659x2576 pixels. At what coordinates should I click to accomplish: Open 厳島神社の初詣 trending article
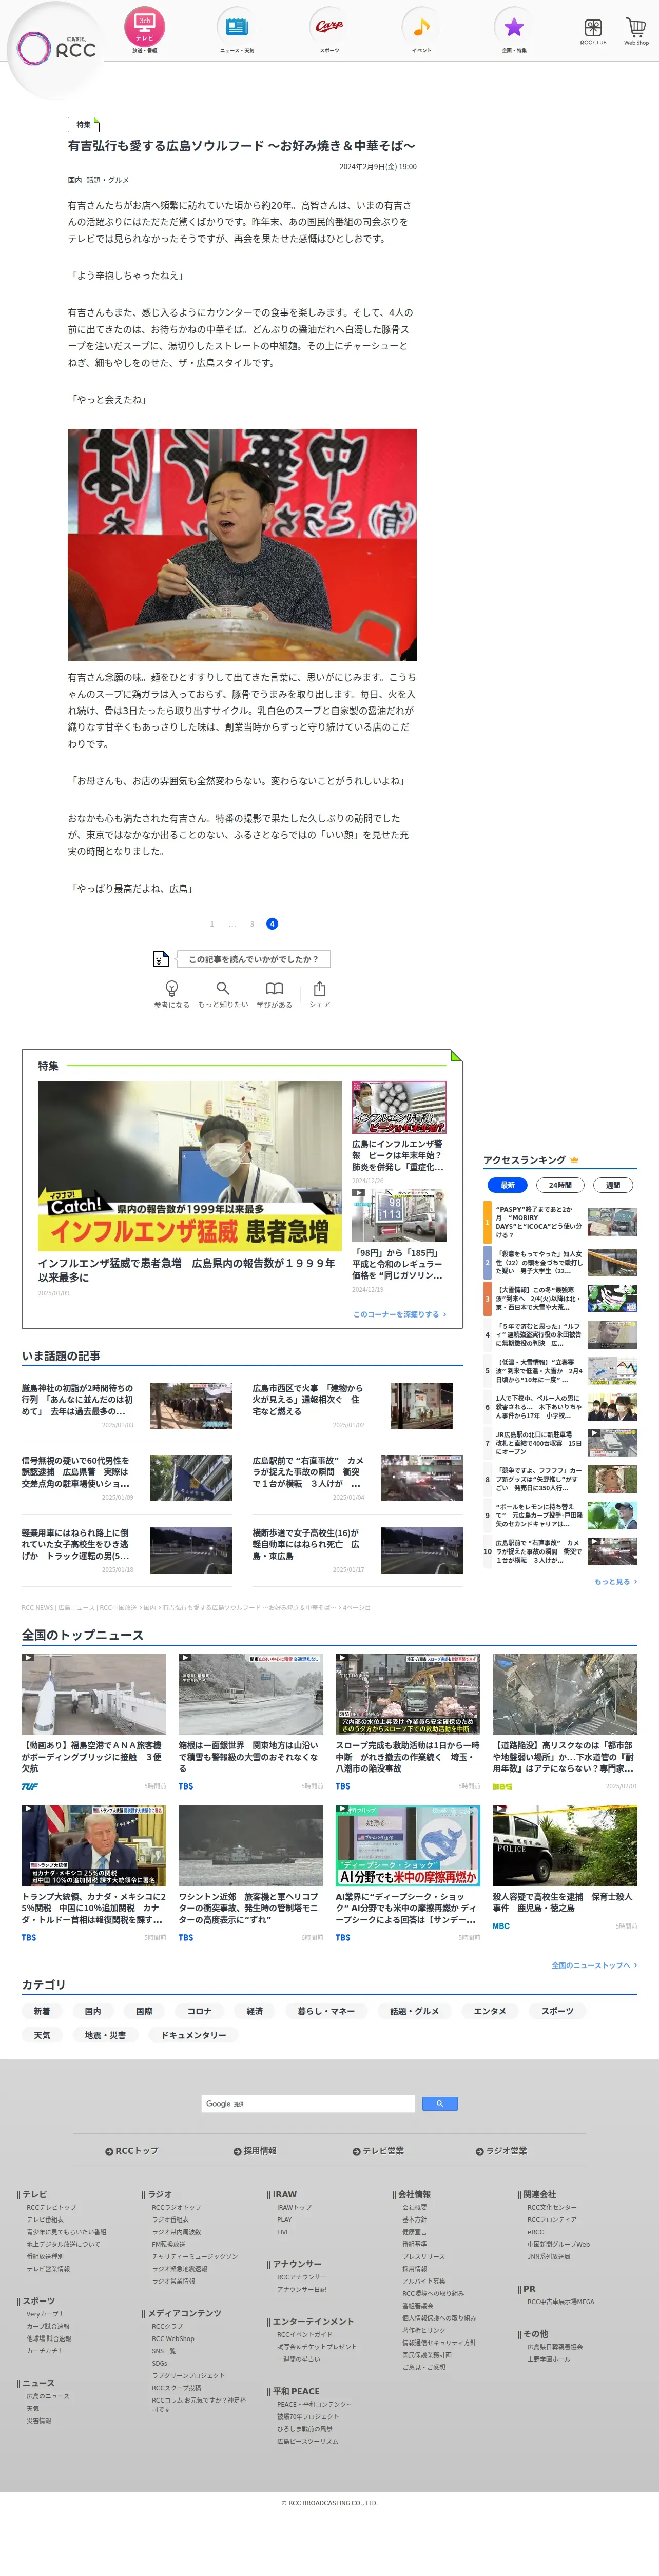[127, 1406]
